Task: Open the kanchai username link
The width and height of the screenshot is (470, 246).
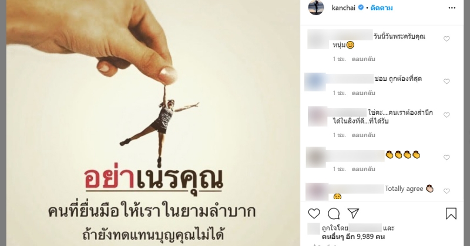Action: click(344, 8)
